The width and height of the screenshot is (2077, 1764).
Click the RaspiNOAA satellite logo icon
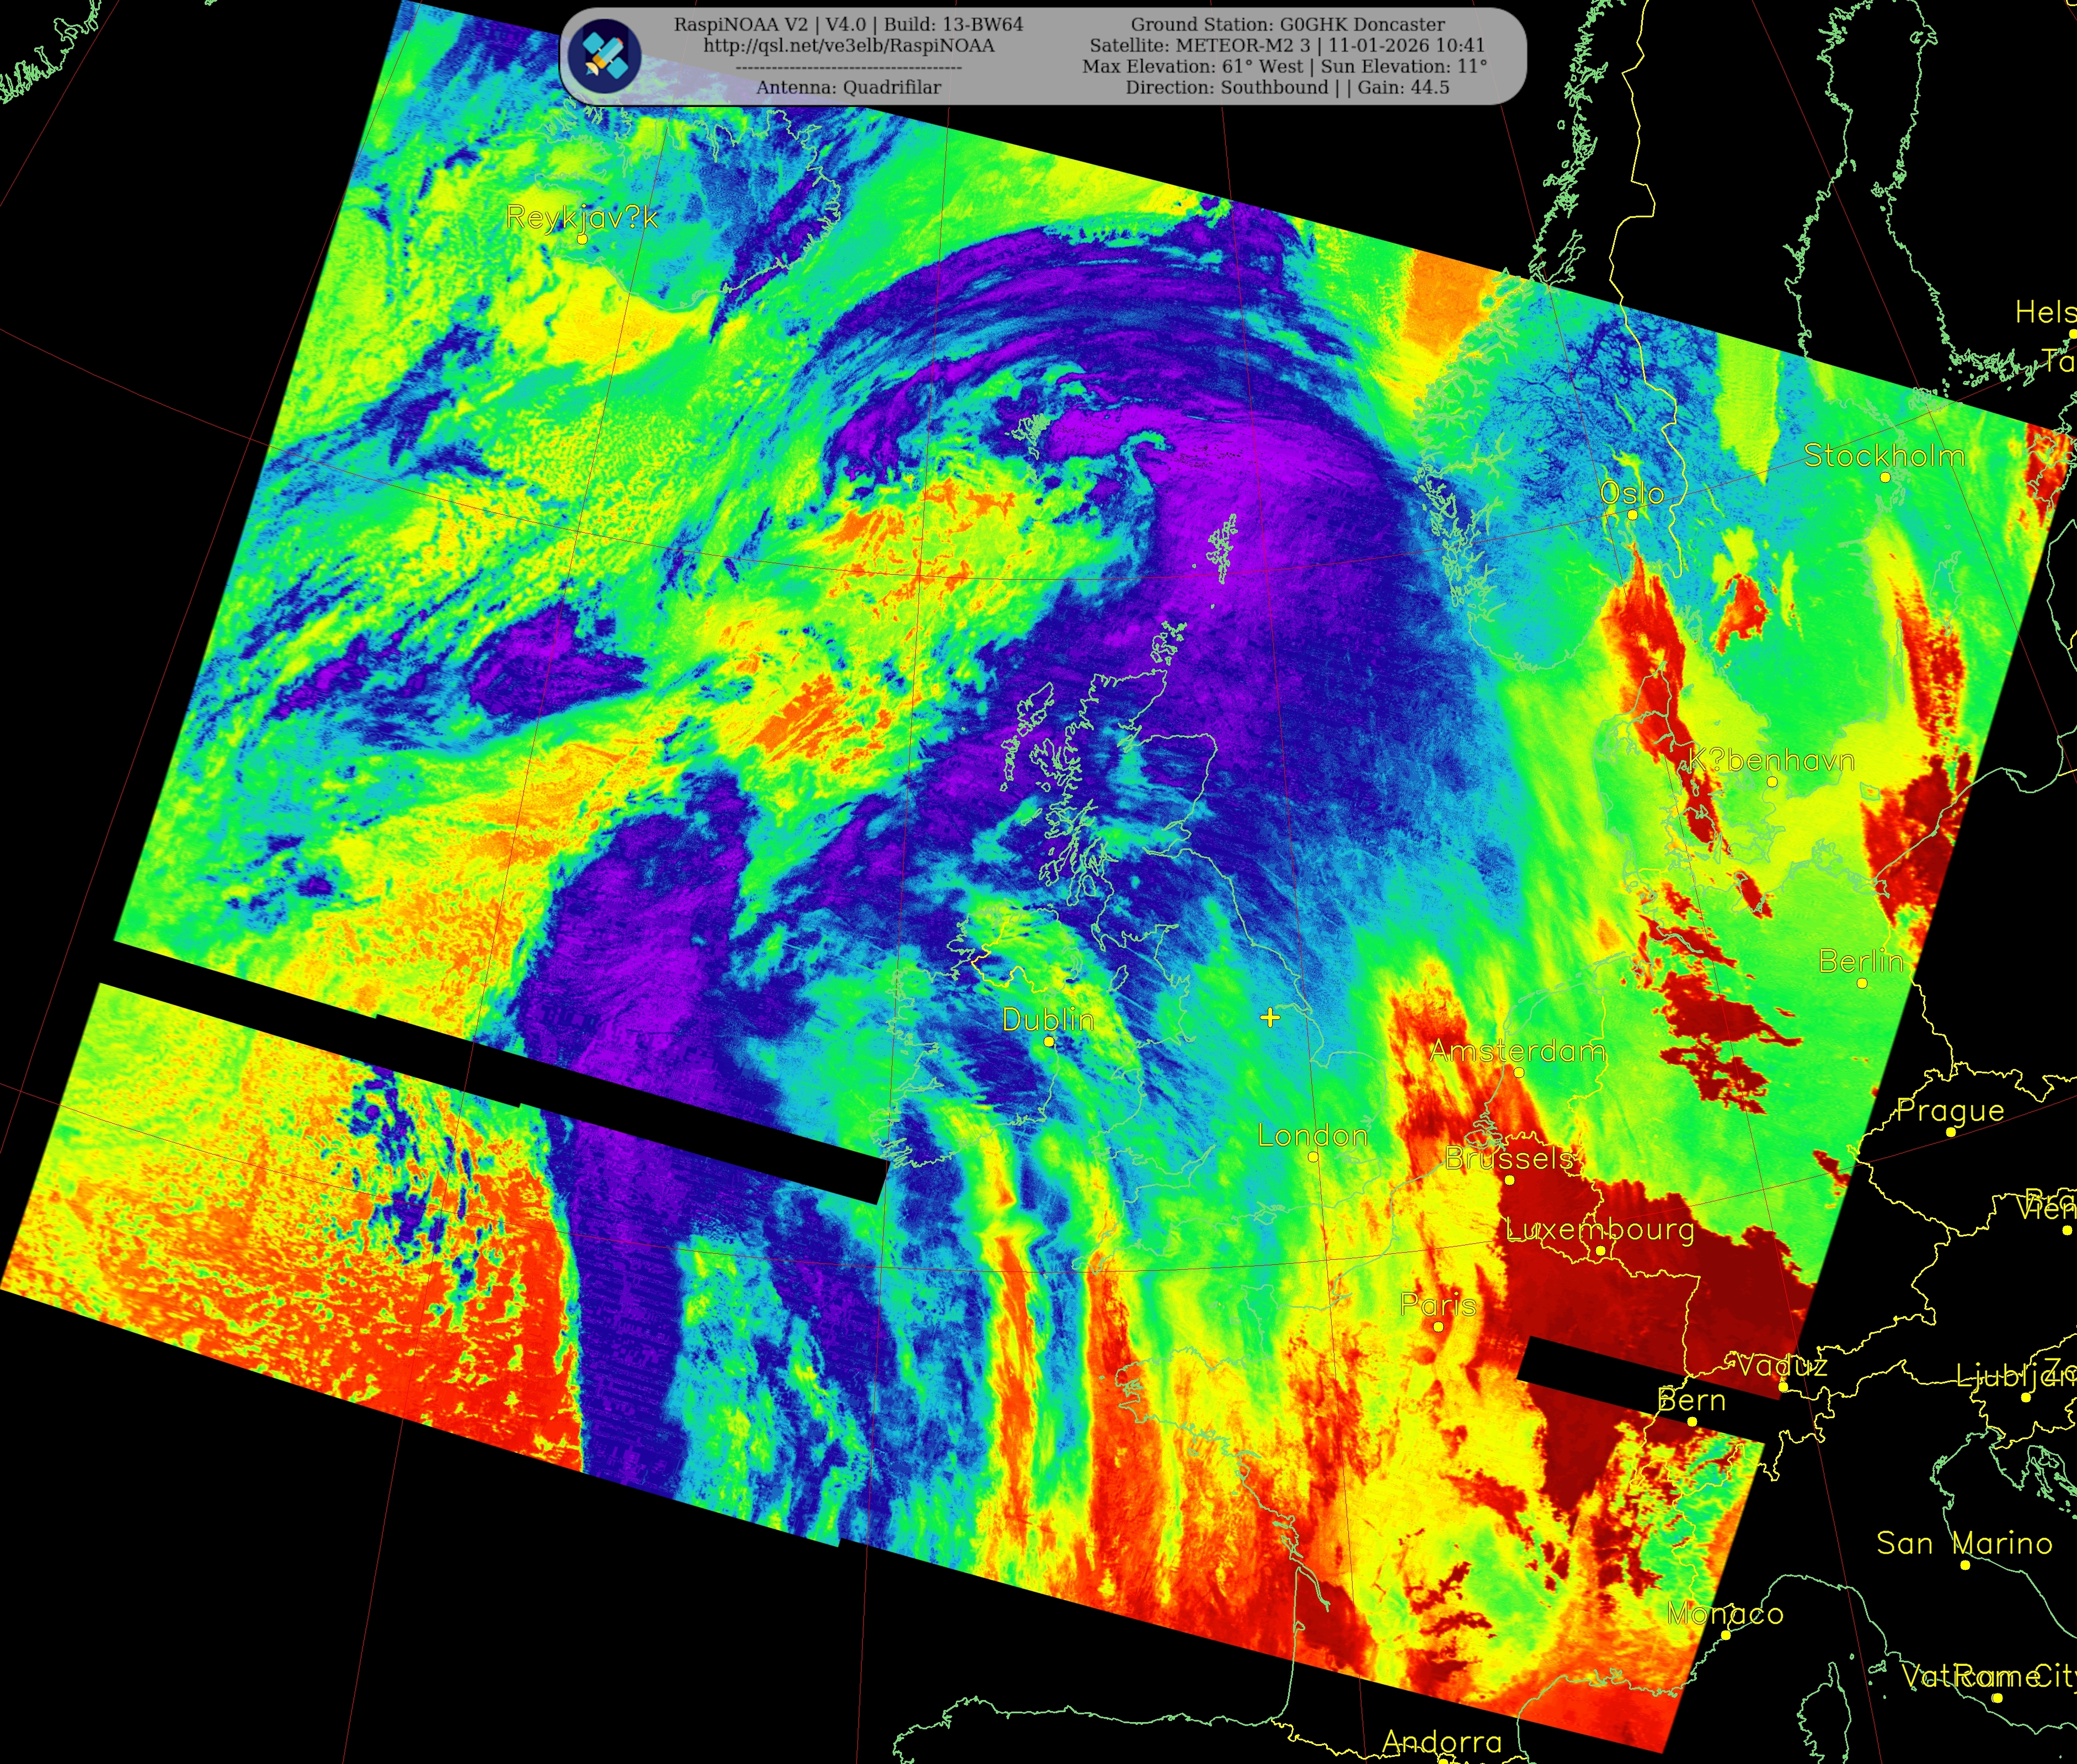(604, 56)
